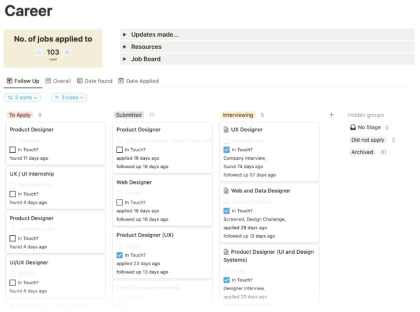Click the To Apply column label tag

point(20,115)
